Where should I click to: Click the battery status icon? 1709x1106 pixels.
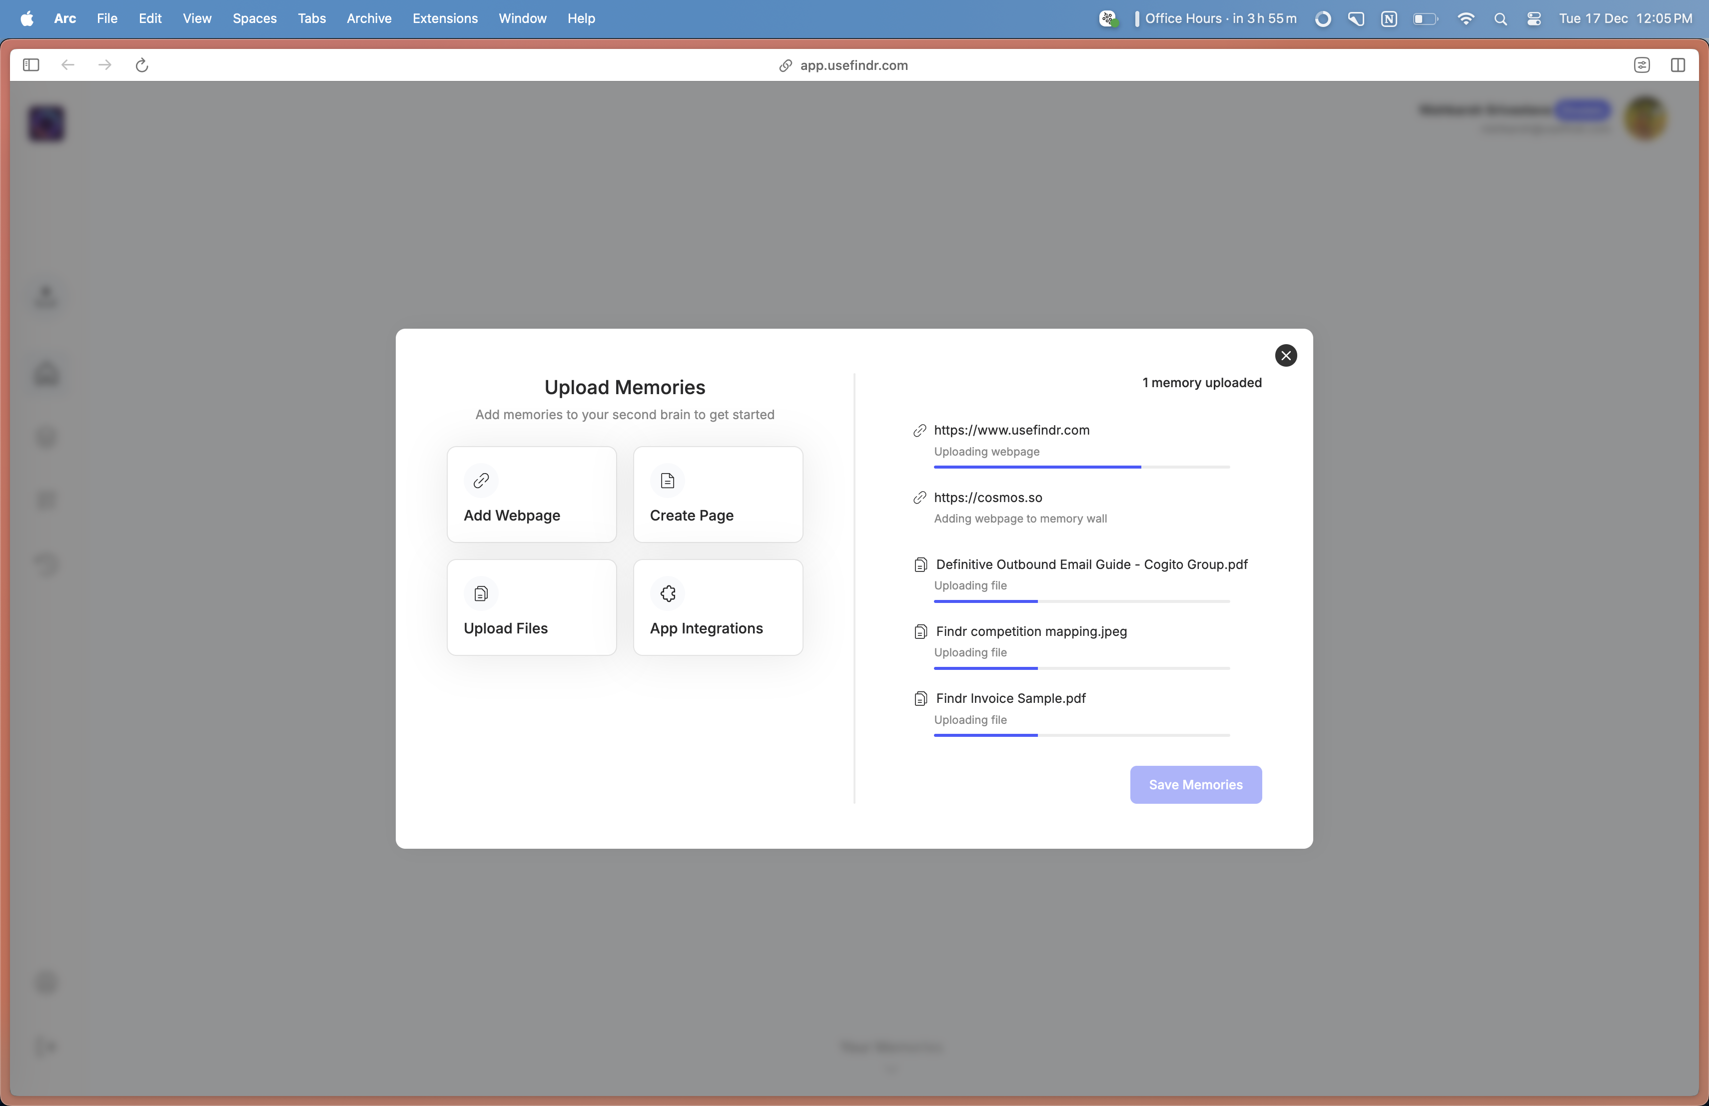tap(1426, 19)
